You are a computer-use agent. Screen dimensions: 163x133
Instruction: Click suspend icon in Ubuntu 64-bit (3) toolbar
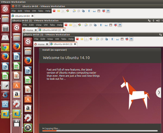(x=82, y=39)
